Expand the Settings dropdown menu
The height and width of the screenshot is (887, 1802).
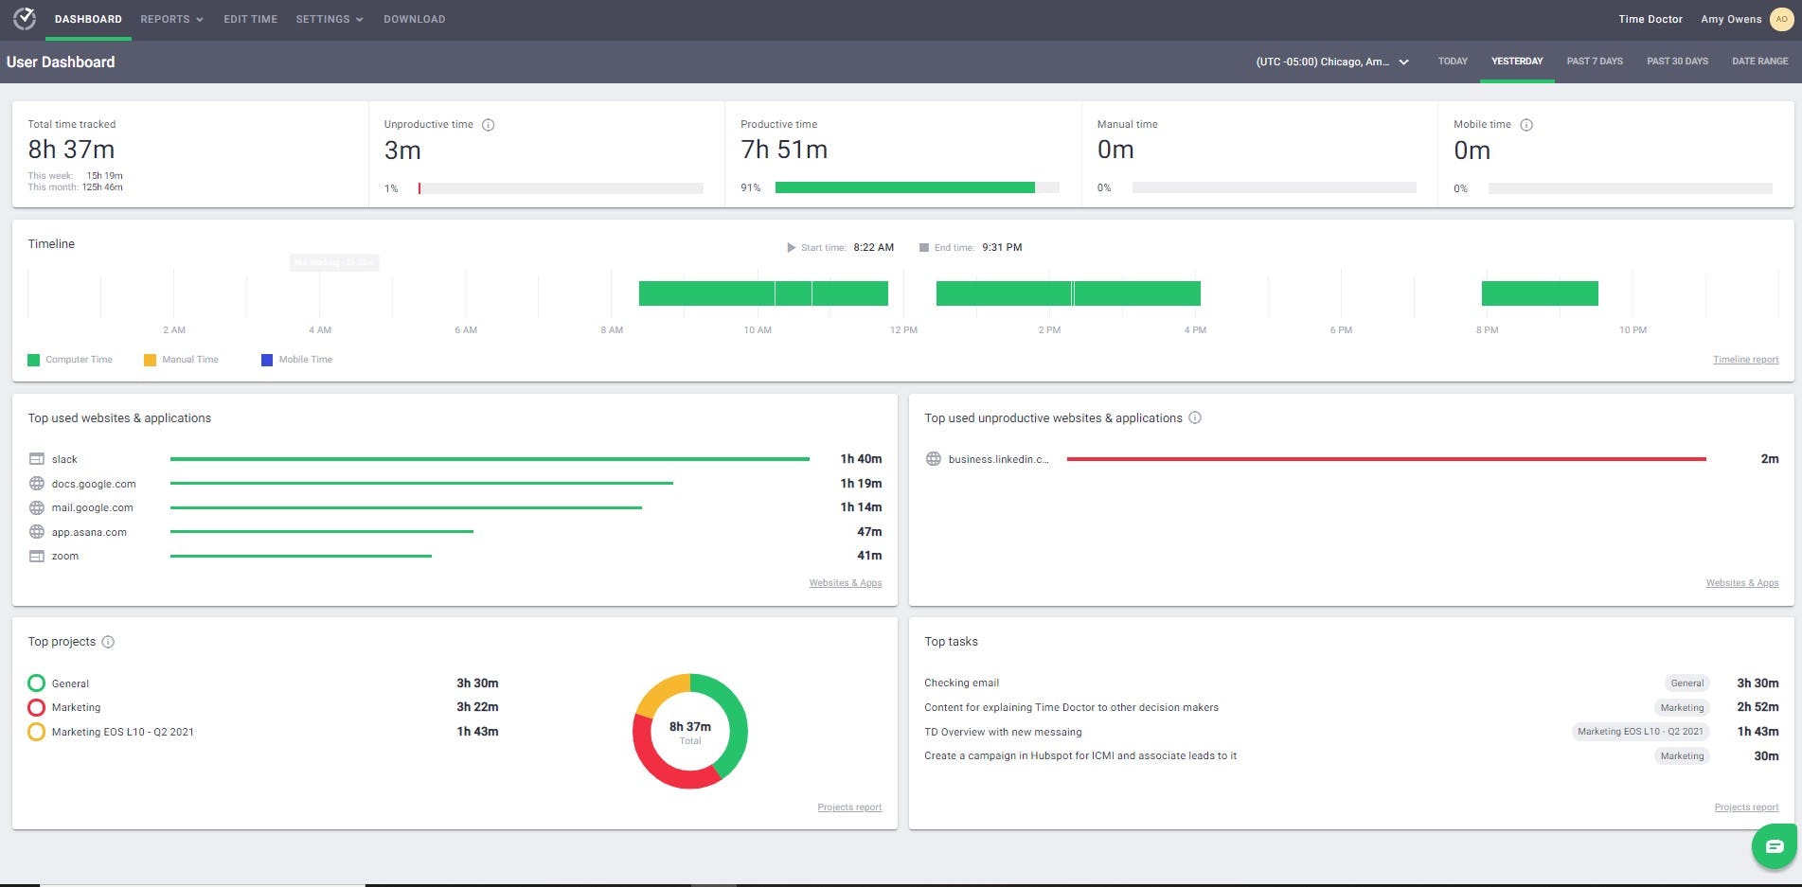point(330,19)
